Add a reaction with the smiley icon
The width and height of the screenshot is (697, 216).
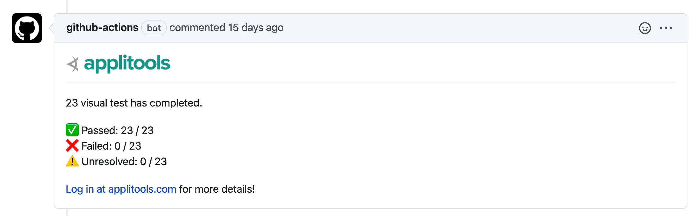645,28
